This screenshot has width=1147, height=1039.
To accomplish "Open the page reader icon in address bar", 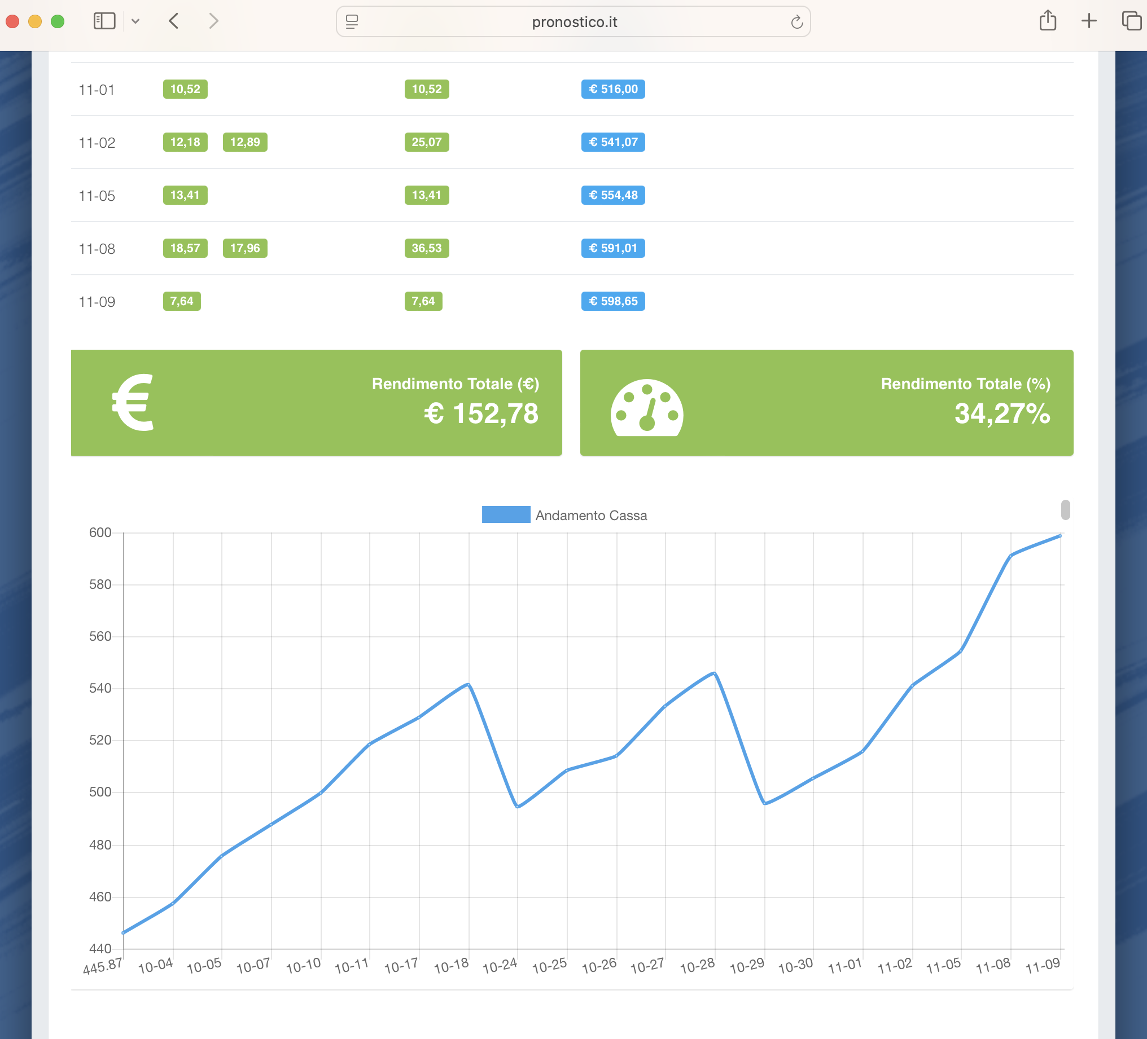I will pos(352,21).
